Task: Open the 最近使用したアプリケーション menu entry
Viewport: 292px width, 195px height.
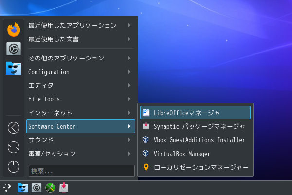Action: click(81, 25)
